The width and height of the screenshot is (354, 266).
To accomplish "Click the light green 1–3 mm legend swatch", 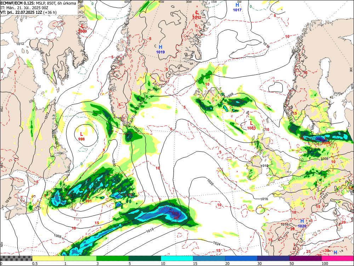I will click(80, 258).
